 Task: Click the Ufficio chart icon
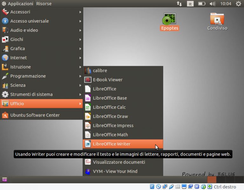pos(5,103)
